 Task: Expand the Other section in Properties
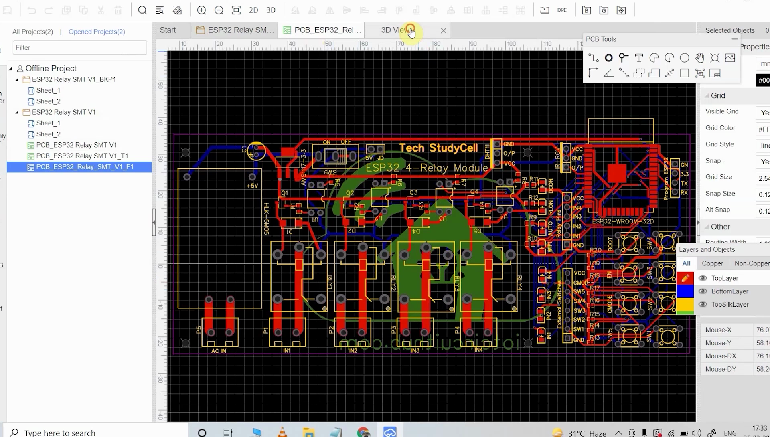707,227
